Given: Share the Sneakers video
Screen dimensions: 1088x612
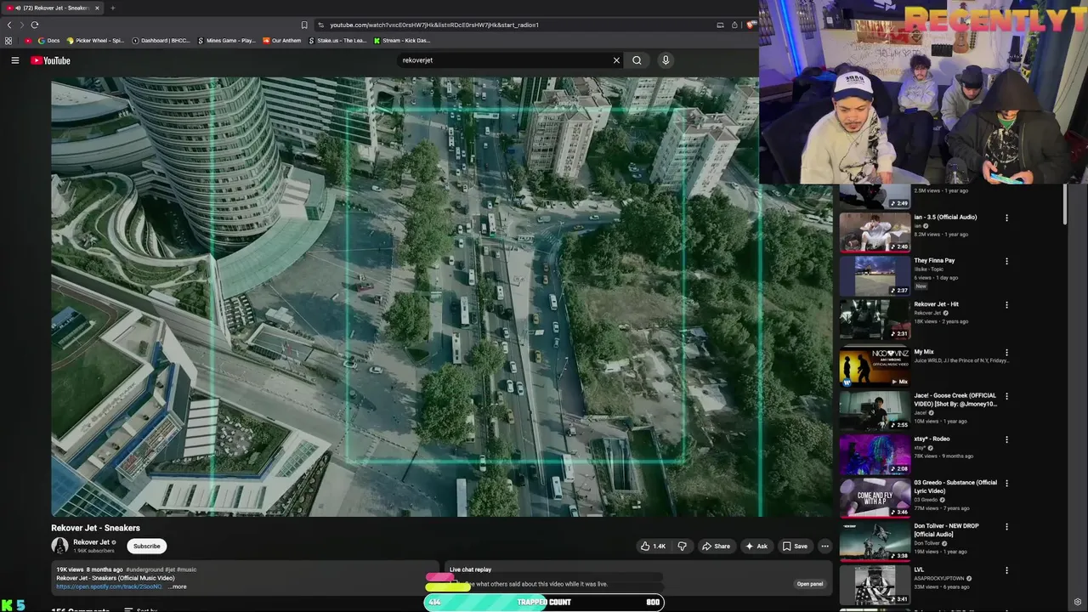Looking at the screenshot, I should click(716, 547).
